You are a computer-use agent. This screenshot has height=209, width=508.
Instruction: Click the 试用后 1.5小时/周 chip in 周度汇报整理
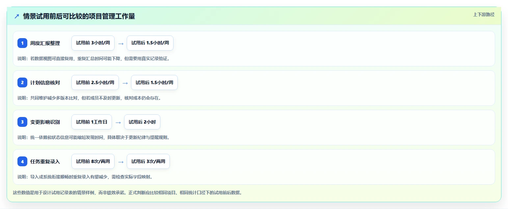click(x=150, y=43)
